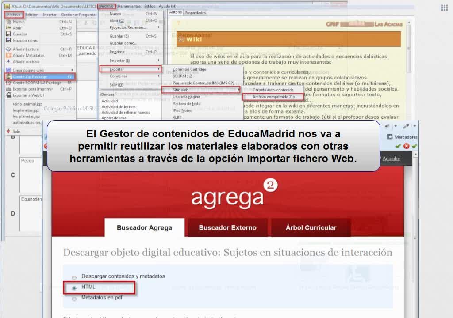The height and width of the screenshot is (318, 453).
Task: Open the Árbol Curricular tab
Action: point(311,227)
